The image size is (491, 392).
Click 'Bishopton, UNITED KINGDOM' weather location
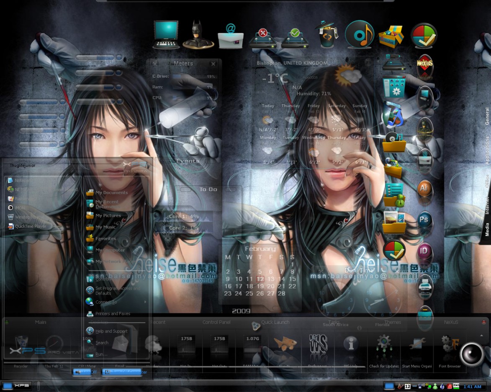tap(292, 63)
